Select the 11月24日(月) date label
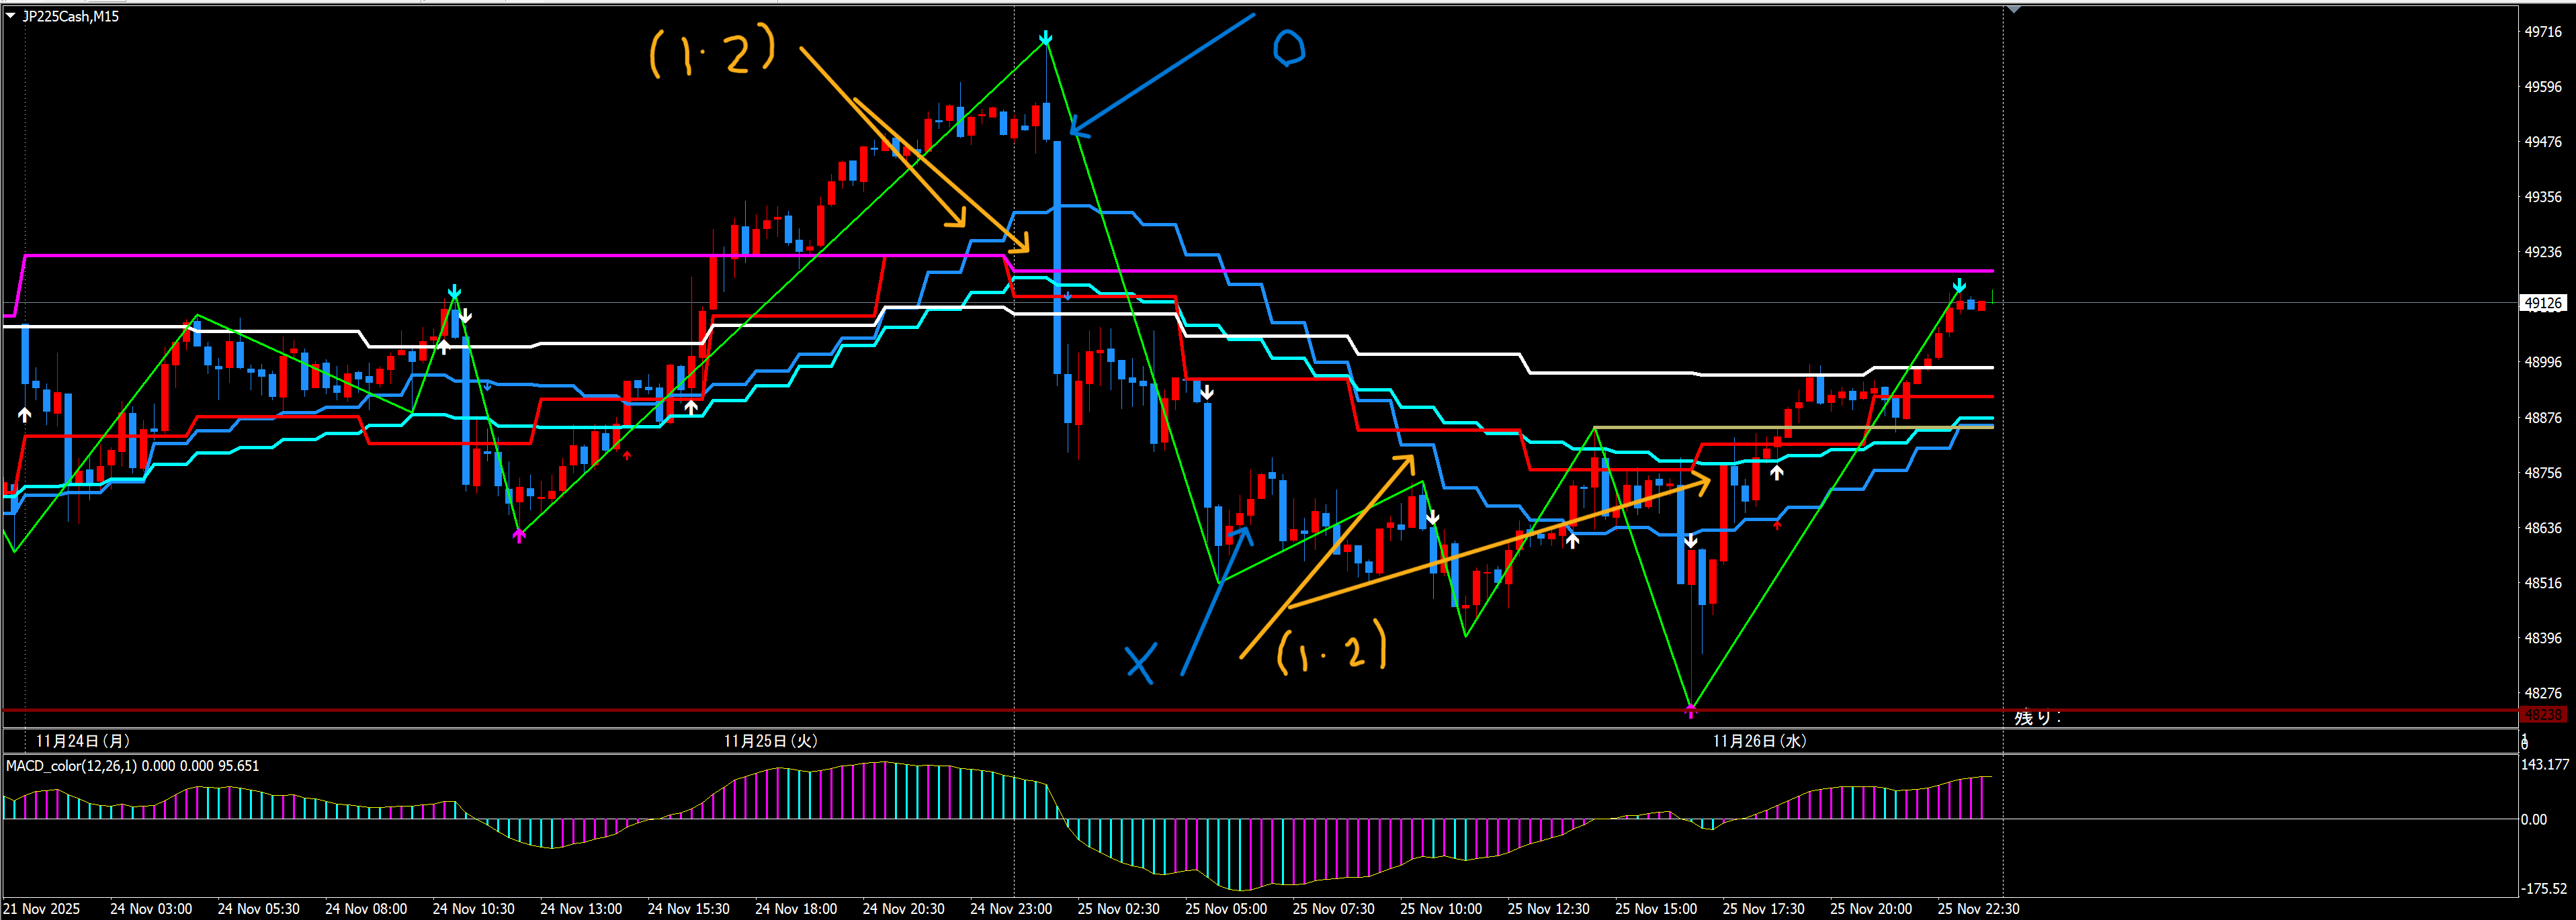Screen dimensions: 2576x920 point(82,741)
